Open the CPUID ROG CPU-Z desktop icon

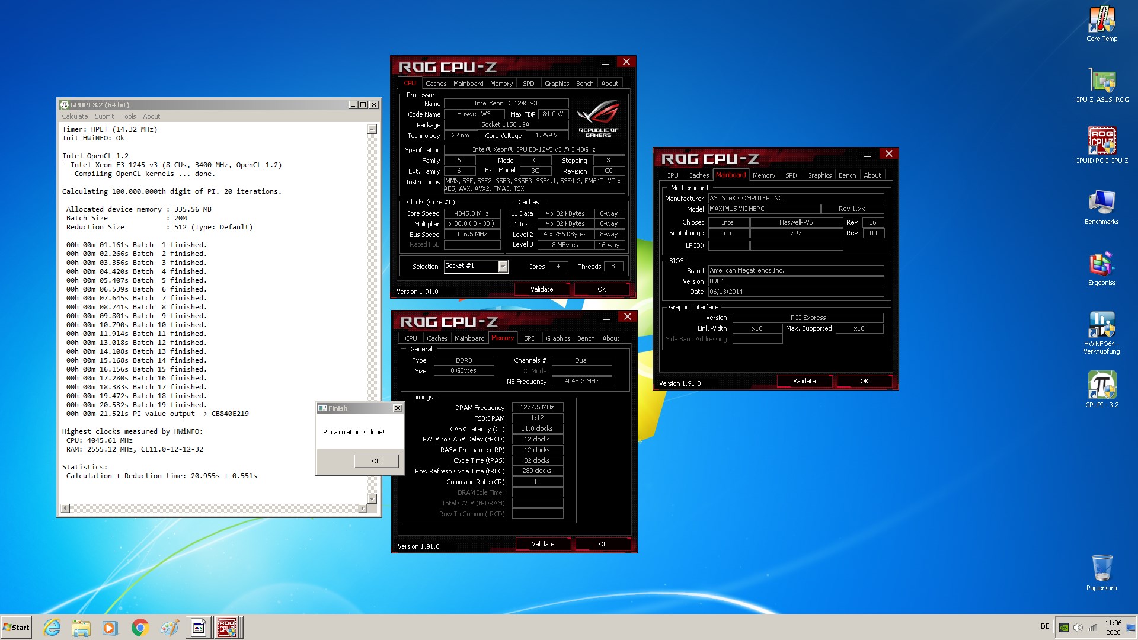[1101, 146]
